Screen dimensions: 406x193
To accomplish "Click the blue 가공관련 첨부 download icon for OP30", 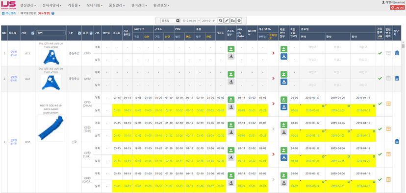I will 284,158.
